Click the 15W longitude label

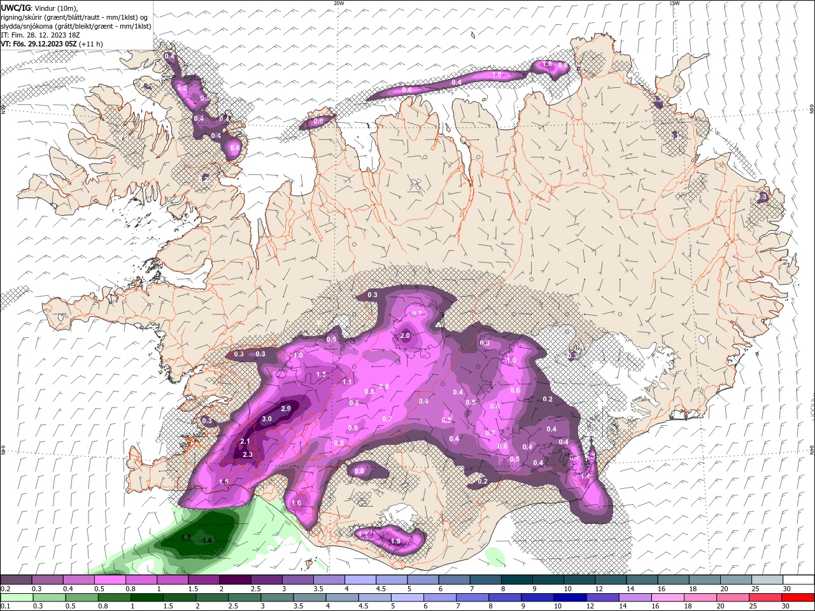tap(674, 3)
